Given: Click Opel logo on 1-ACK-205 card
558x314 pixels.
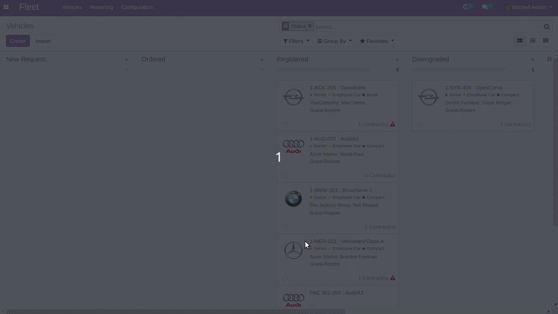Looking at the screenshot, I should pyautogui.click(x=293, y=97).
